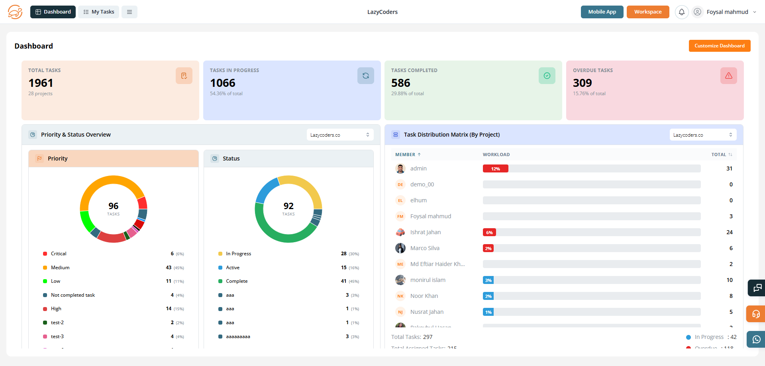Click the Tasks In Progress refresh icon
The height and width of the screenshot is (366, 765).
(x=365, y=76)
